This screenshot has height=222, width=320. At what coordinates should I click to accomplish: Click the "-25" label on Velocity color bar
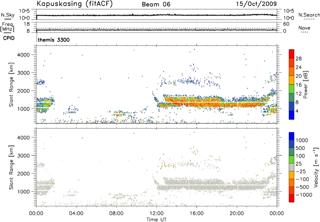(x=301, y=172)
